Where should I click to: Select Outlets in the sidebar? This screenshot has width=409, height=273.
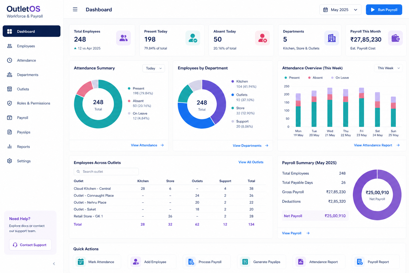tap(31, 89)
